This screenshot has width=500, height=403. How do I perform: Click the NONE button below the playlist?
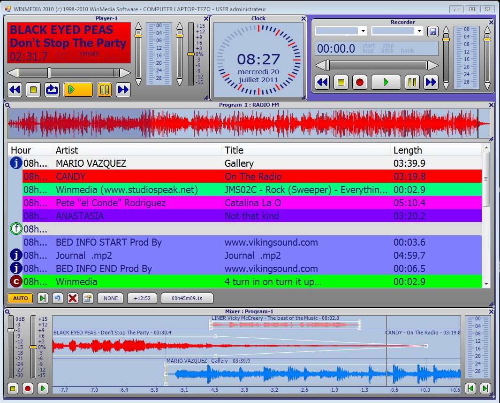tap(111, 298)
